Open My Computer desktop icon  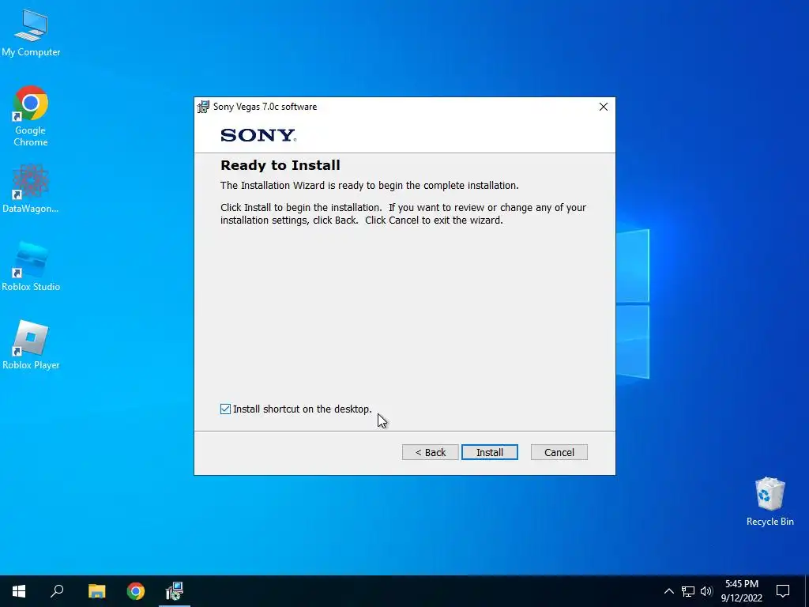coord(31,32)
